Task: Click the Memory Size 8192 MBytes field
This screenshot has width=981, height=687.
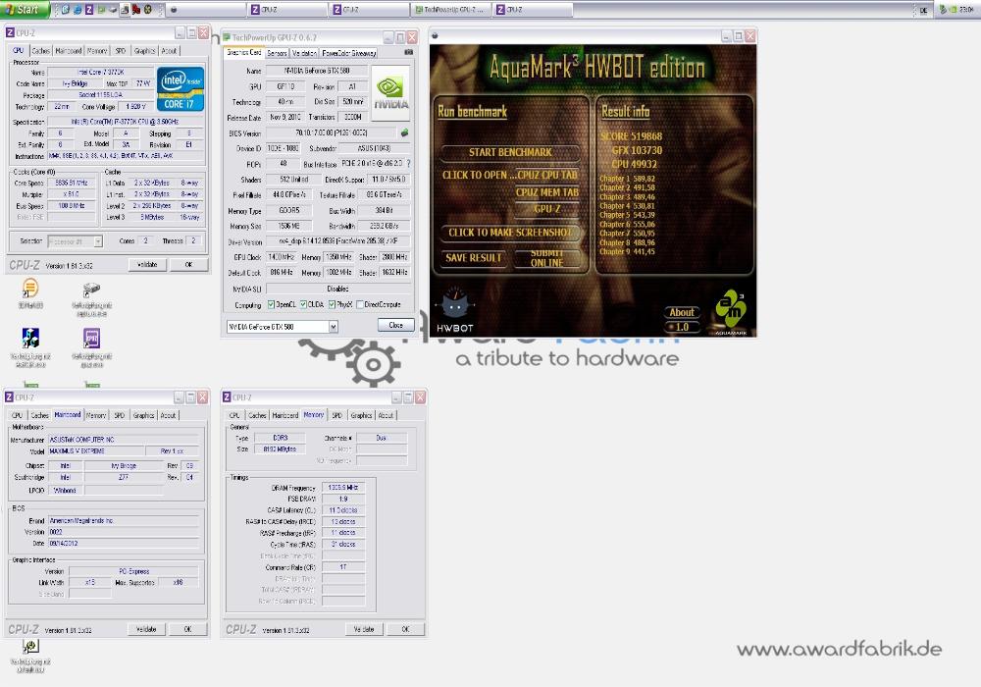Action: coord(280,449)
